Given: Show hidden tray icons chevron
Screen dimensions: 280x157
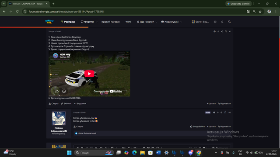Looking at the screenshot, I should tap(216, 153).
